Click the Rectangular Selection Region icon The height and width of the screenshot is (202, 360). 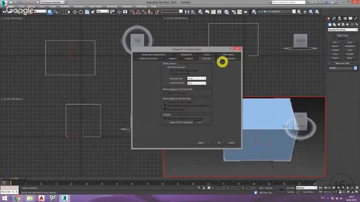(62, 12)
